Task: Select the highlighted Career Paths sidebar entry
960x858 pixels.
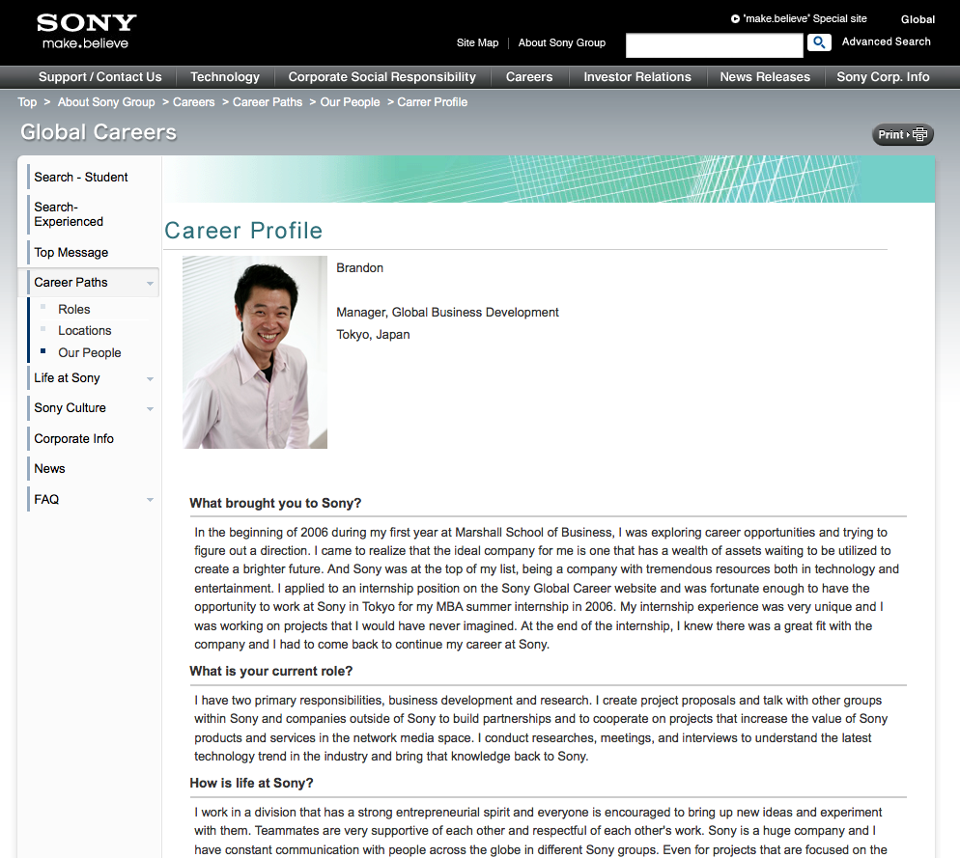Action: (72, 282)
